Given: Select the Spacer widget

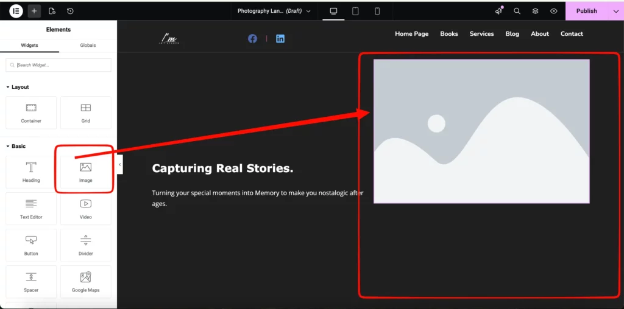Looking at the screenshot, I should coord(31,282).
